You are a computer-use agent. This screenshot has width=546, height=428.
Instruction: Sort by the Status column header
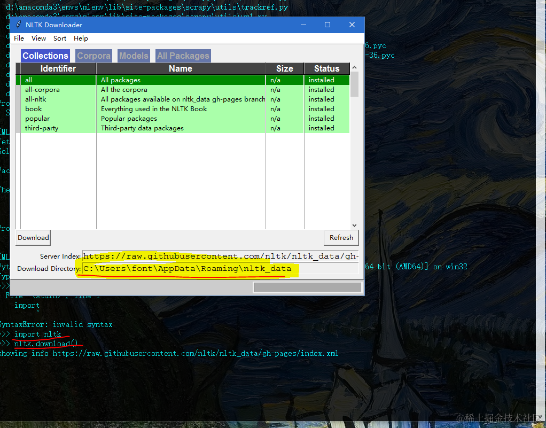point(326,68)
